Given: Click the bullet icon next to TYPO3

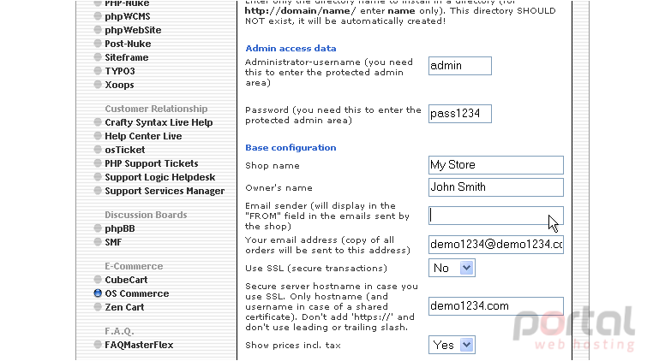Looking at the screenshot, I should pyautogui.click(x=98, y=71).
